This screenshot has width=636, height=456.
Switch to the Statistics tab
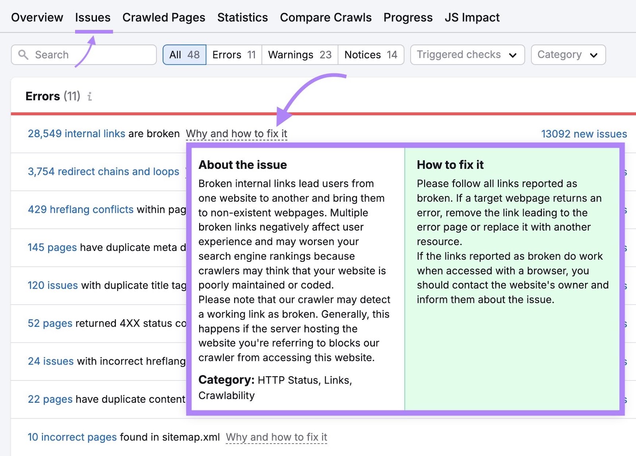click(x=242, y=17)
